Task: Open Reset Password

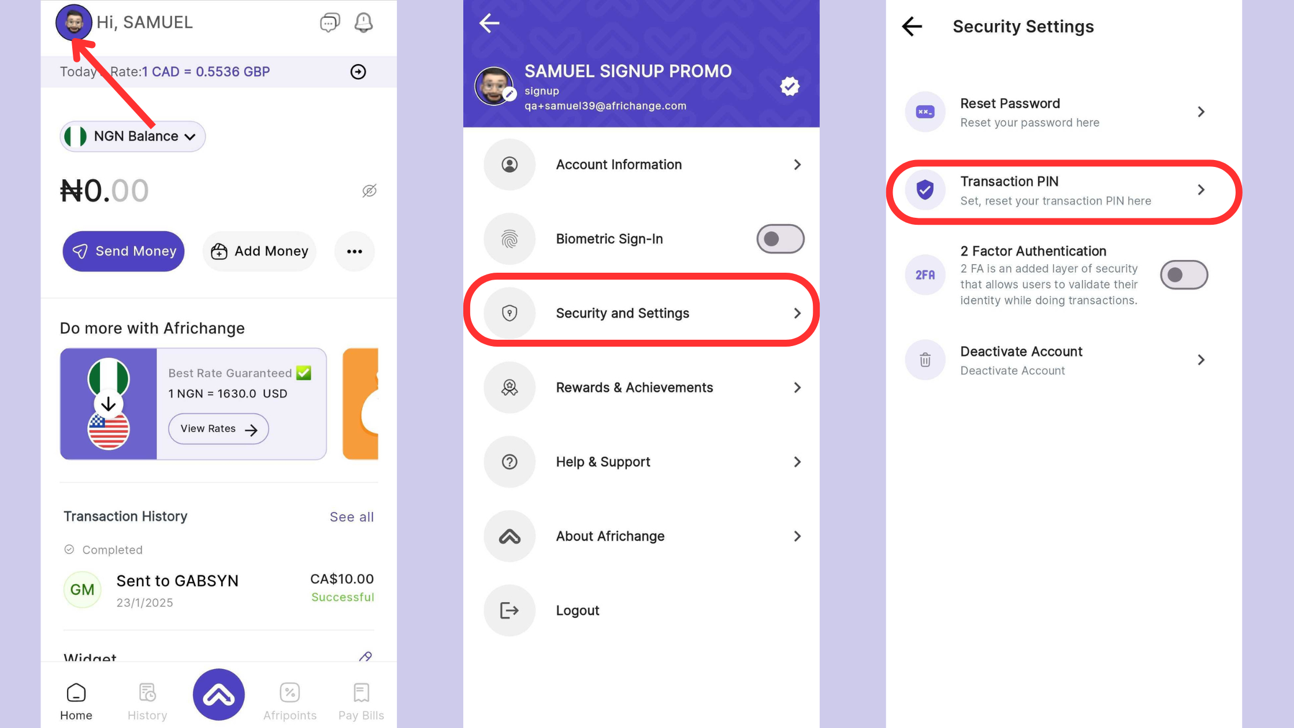Action: tap(1063, 112)
